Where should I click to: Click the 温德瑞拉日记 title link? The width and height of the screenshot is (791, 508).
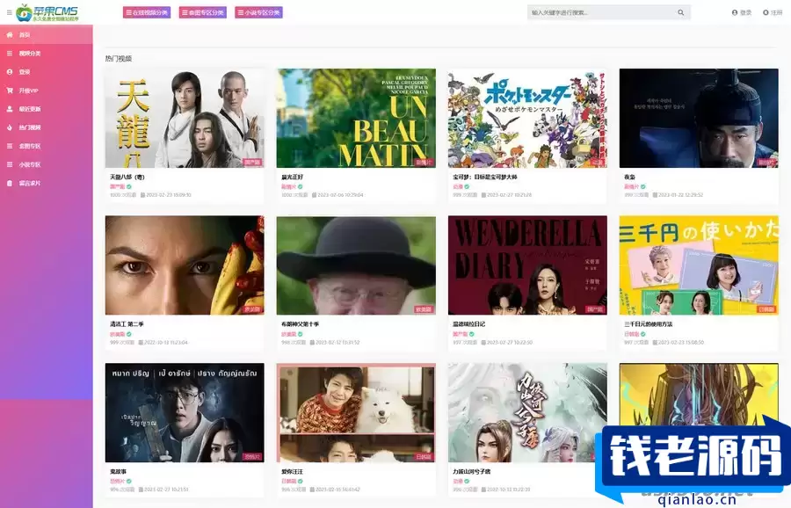[468, 324]
